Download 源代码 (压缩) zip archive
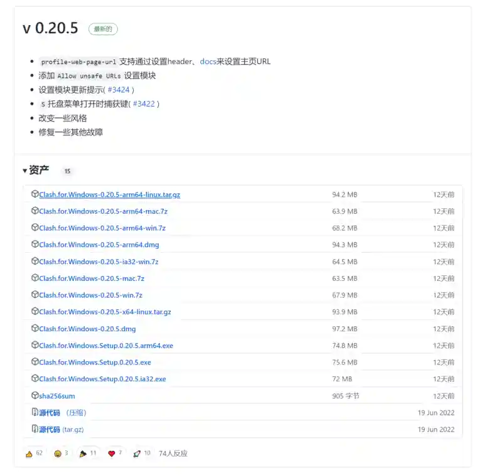The image size is (482, 476). coord(62,413)
